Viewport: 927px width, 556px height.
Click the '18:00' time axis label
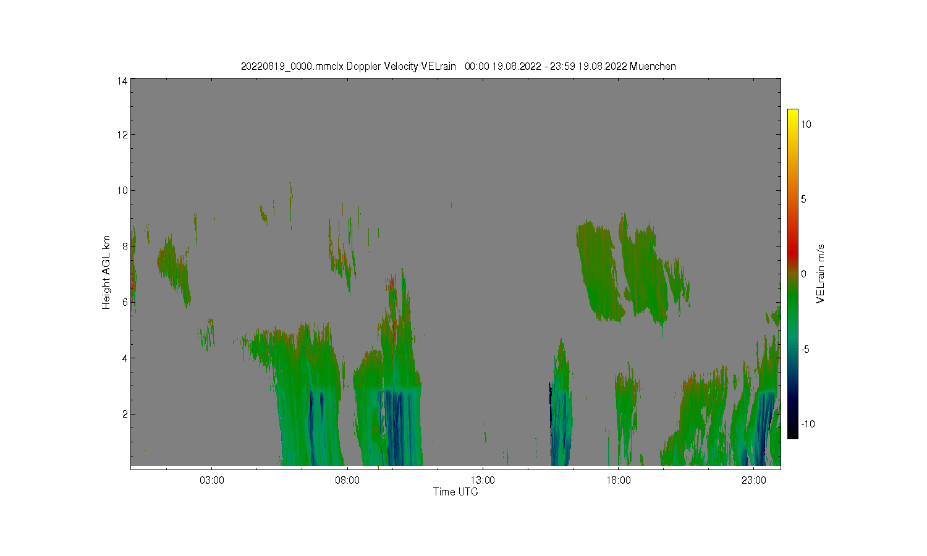pos(618,481)
